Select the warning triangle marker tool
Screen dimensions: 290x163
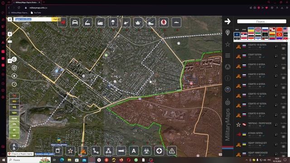tap(172, 151)
